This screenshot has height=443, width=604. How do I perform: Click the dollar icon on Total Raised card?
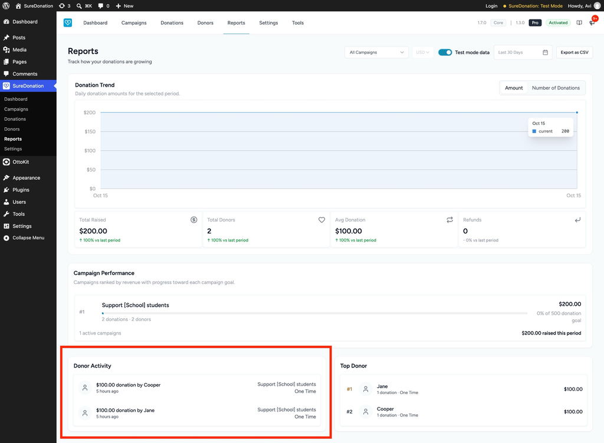click(193, 220)
